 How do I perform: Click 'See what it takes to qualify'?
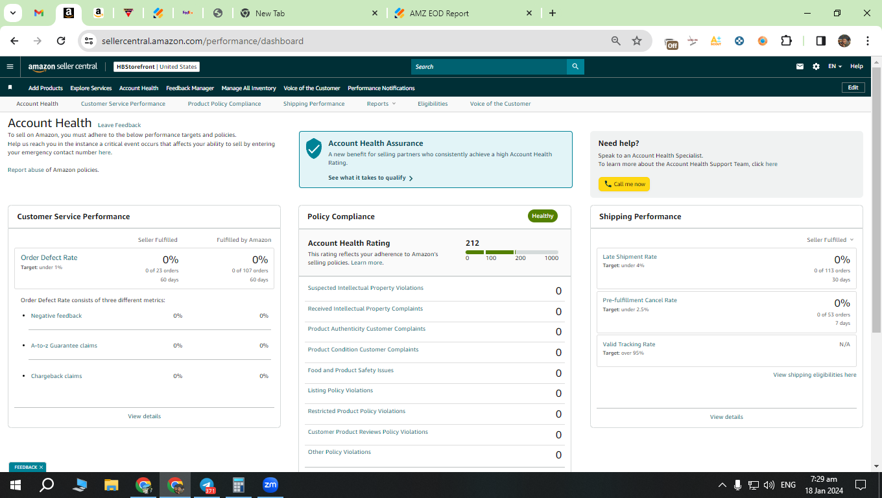pyautogui.click(x=370, y=178)
